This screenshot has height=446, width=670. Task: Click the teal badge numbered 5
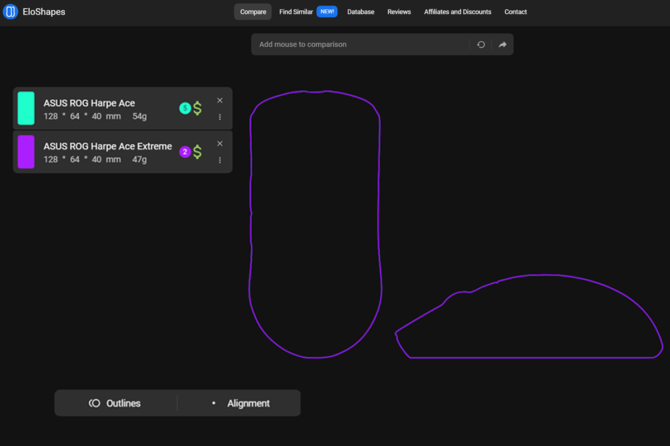(185, 108)
